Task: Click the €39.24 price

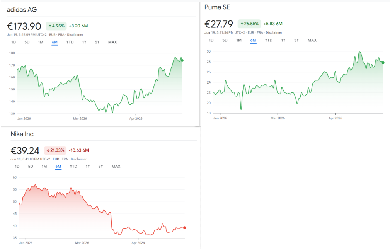Action: pos(25,150)
